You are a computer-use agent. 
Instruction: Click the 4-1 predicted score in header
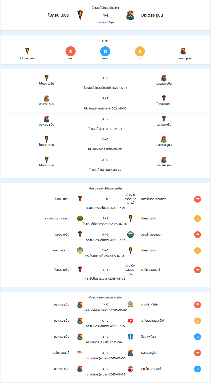point(105,15)
